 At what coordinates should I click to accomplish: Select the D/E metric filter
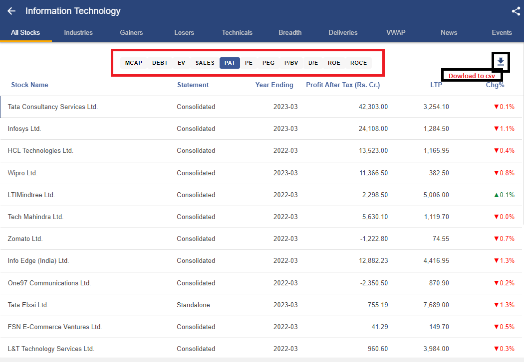[313, 63]
